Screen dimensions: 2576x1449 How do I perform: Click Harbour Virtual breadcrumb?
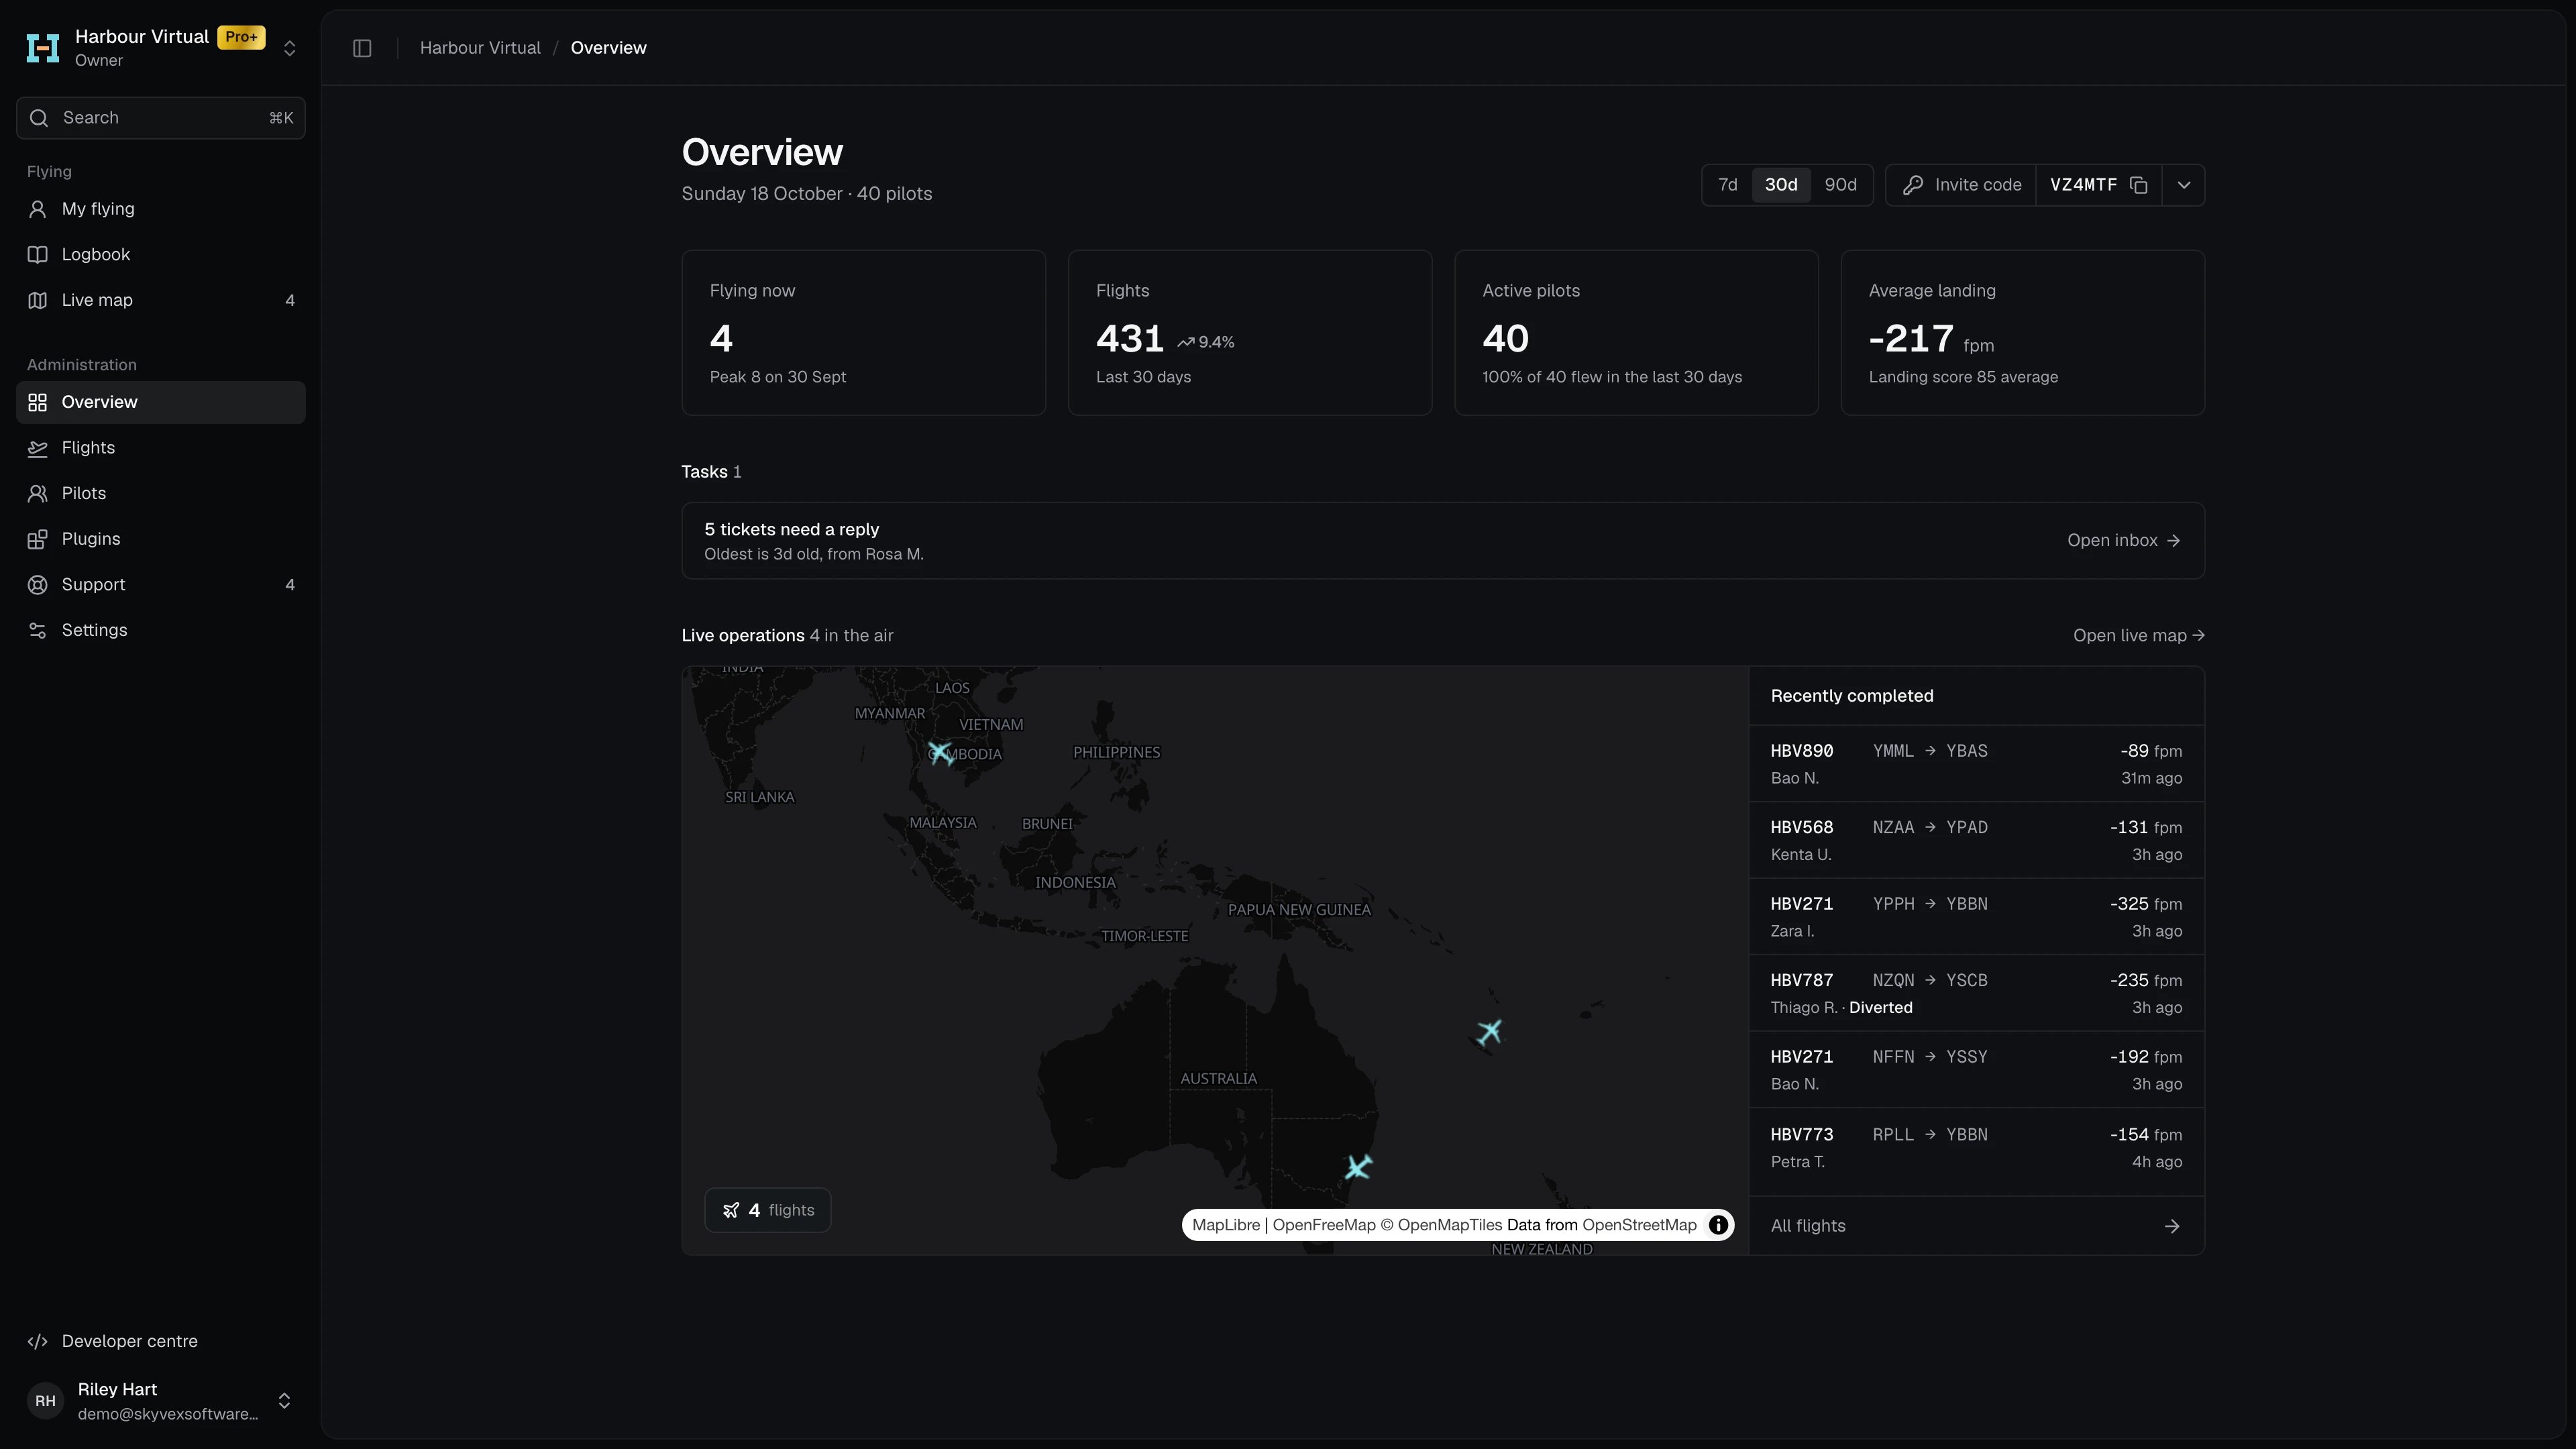coord(480,48)
